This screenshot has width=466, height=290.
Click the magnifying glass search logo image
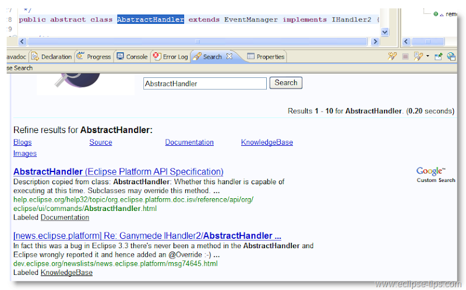86,83
